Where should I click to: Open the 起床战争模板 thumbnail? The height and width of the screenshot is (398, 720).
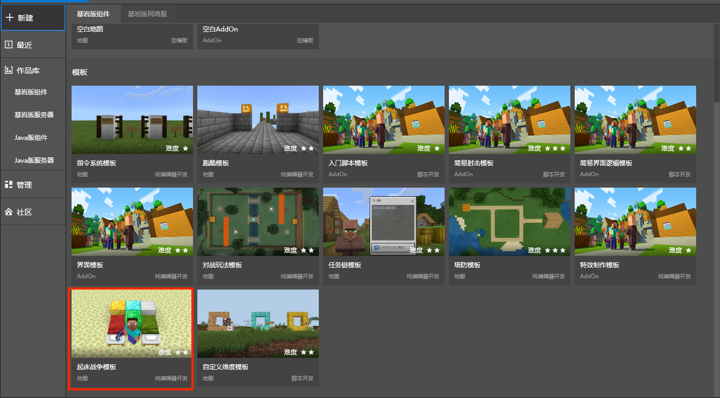point(132,324)
